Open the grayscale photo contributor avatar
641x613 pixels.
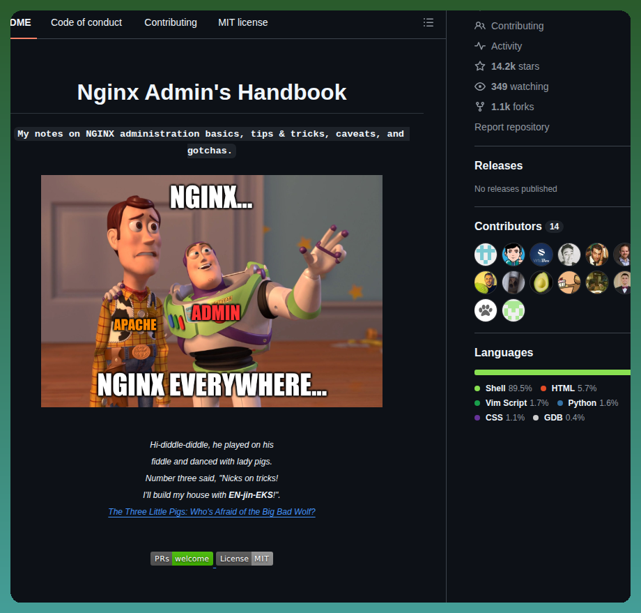pos(569,255)
